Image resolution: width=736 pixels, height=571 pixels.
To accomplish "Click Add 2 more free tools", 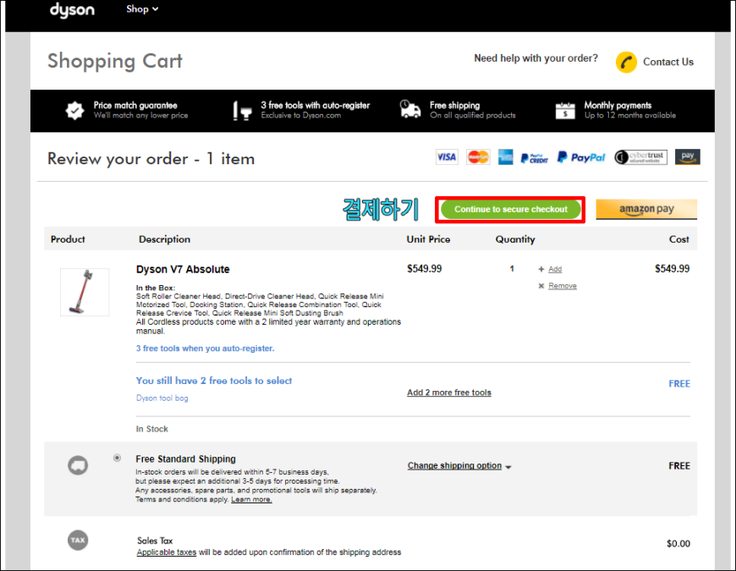I will coord(448,393).
